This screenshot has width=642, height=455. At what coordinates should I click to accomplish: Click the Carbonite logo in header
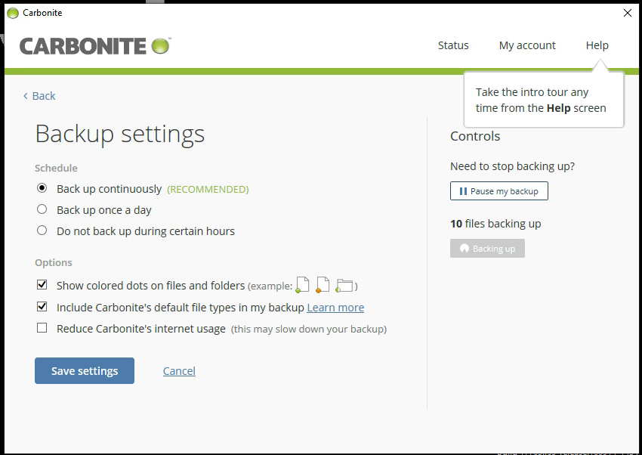coord(94,46)
